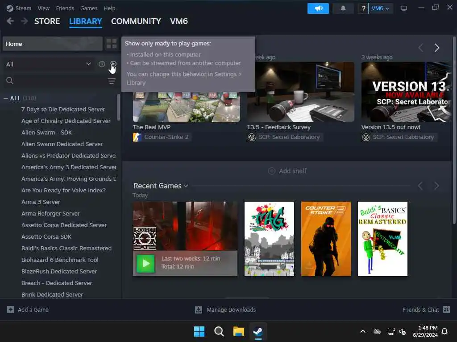
Task: Open the announcements megaphone button
Action: [318, 8]
